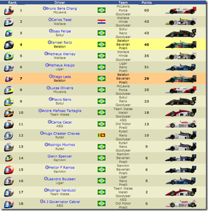Image resolution: width=208 pixels, height=211 pixels.
Task: Click Joao Felipe's green helmet icon
Action: point(9,33)
